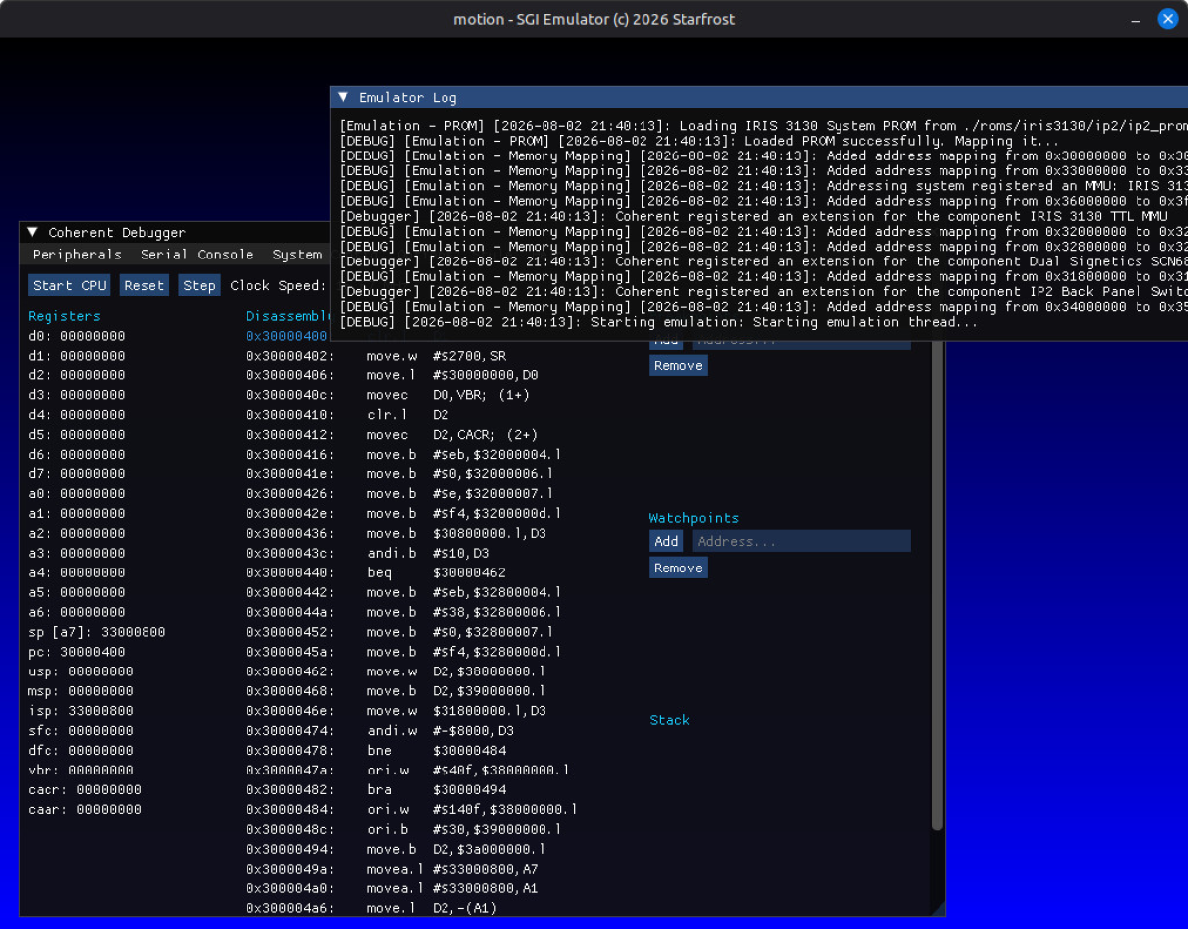
Task: Click Remove button under Watchpoints
Action: [678, 568]
